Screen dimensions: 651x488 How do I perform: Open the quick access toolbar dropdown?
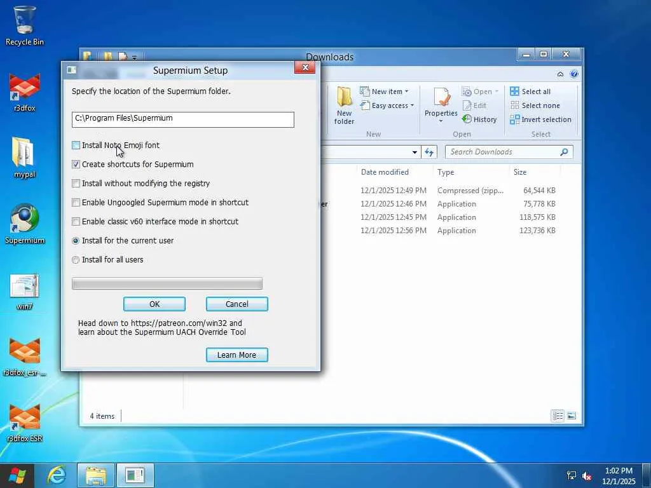(135, 57)
